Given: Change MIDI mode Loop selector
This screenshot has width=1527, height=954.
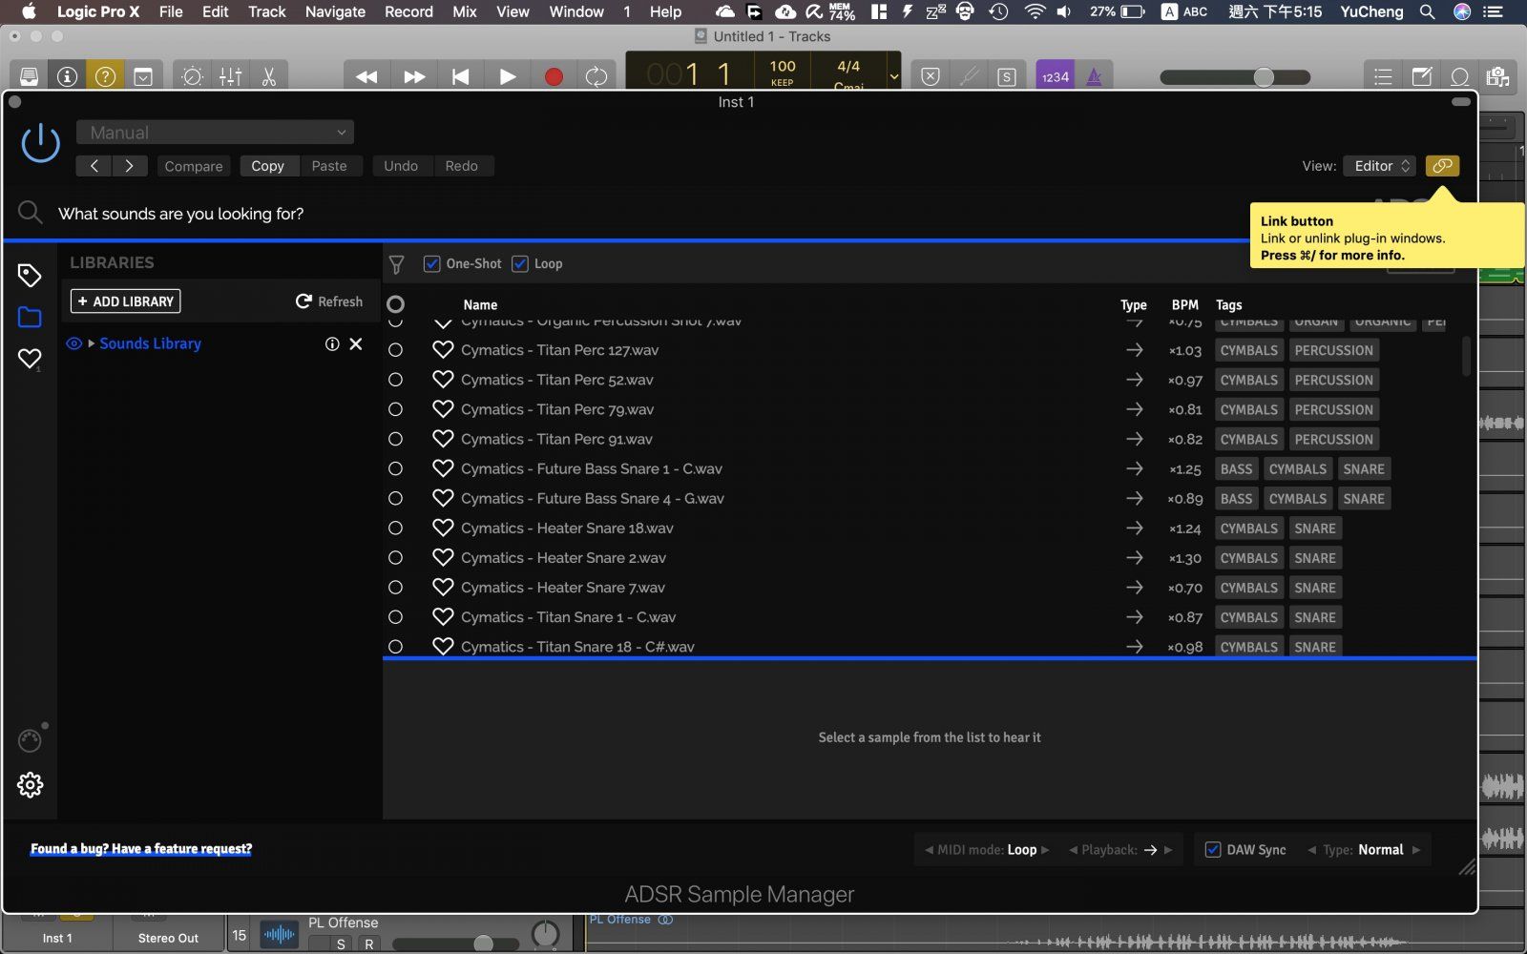Looking at the screenshot, I should point(987,850).
